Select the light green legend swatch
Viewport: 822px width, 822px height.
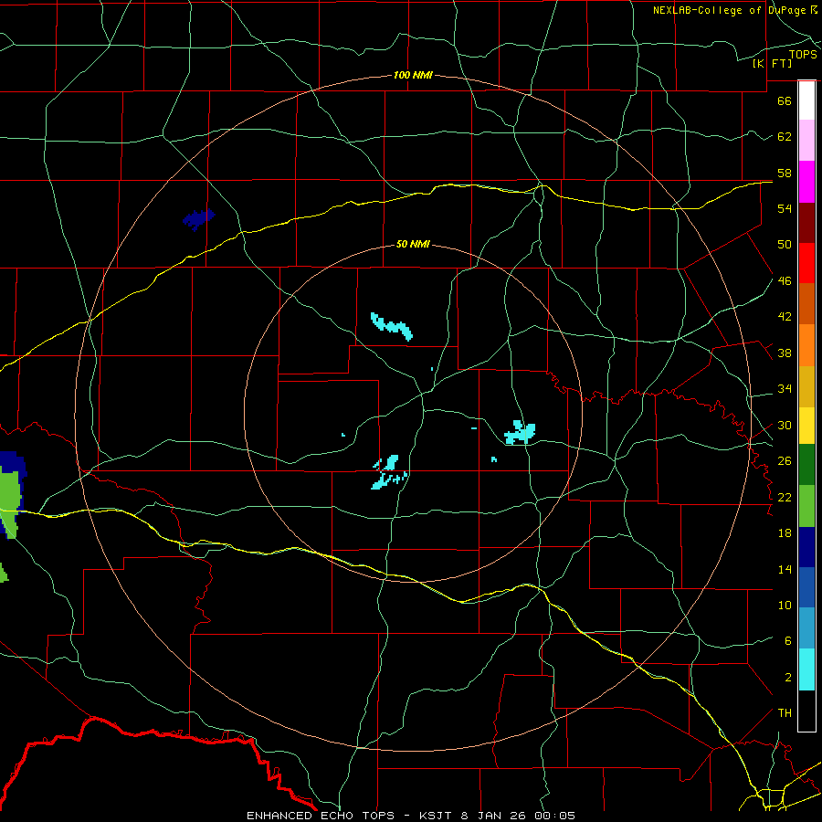click(806, 506)
